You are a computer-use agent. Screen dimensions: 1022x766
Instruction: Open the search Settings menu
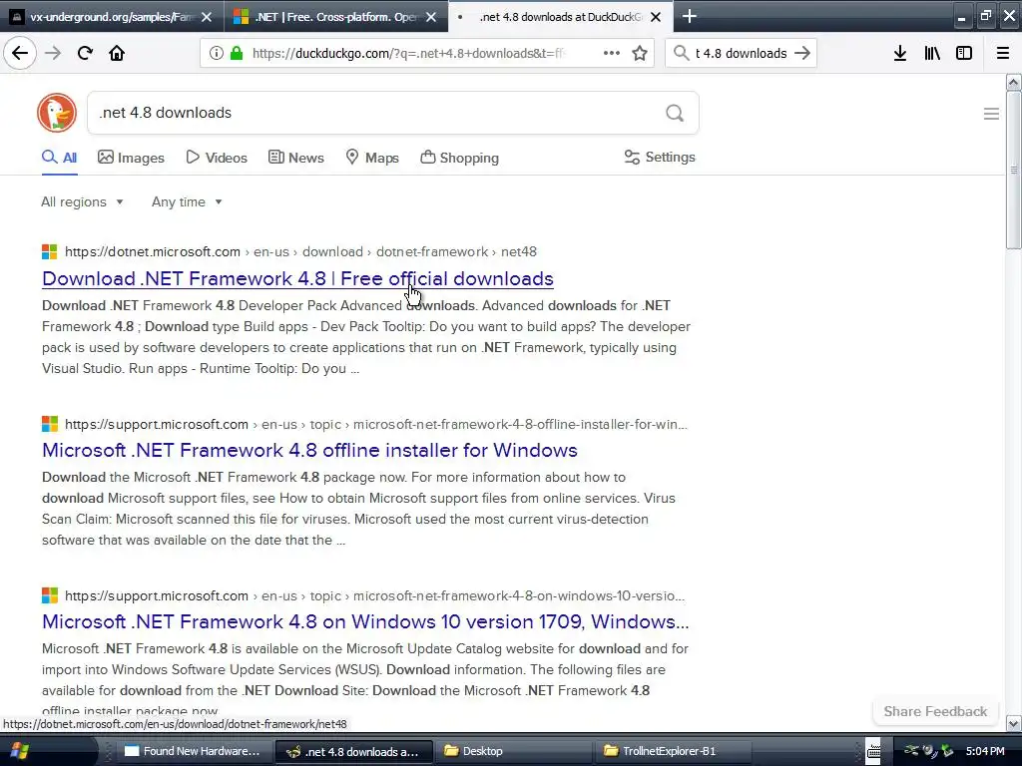[660, 157]
